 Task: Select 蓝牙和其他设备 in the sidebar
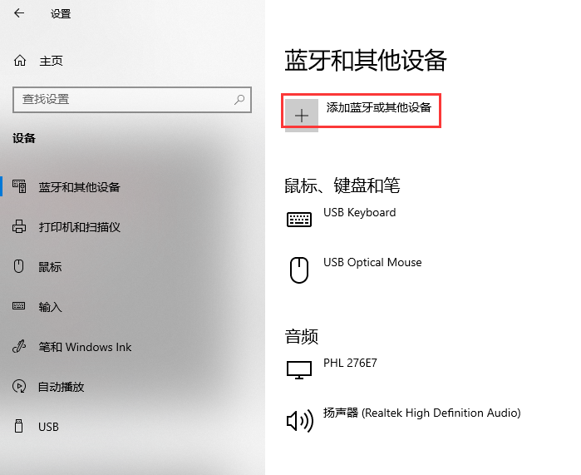point(79,187)
